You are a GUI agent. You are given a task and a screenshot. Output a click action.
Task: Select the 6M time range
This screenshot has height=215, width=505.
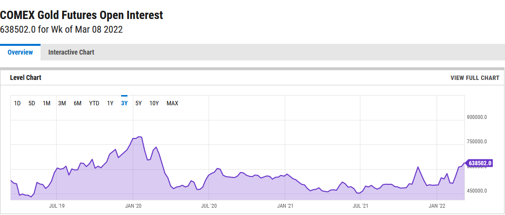point(78,103)
